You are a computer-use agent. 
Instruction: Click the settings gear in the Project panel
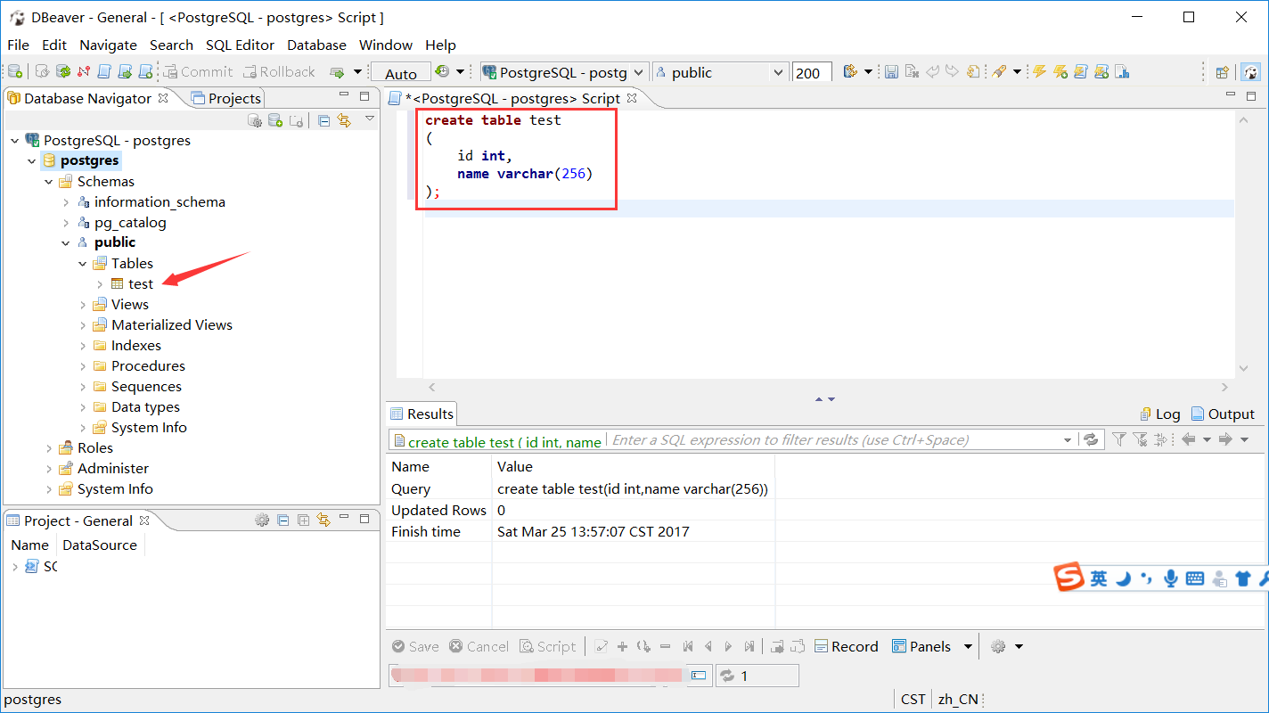point(261,520)
